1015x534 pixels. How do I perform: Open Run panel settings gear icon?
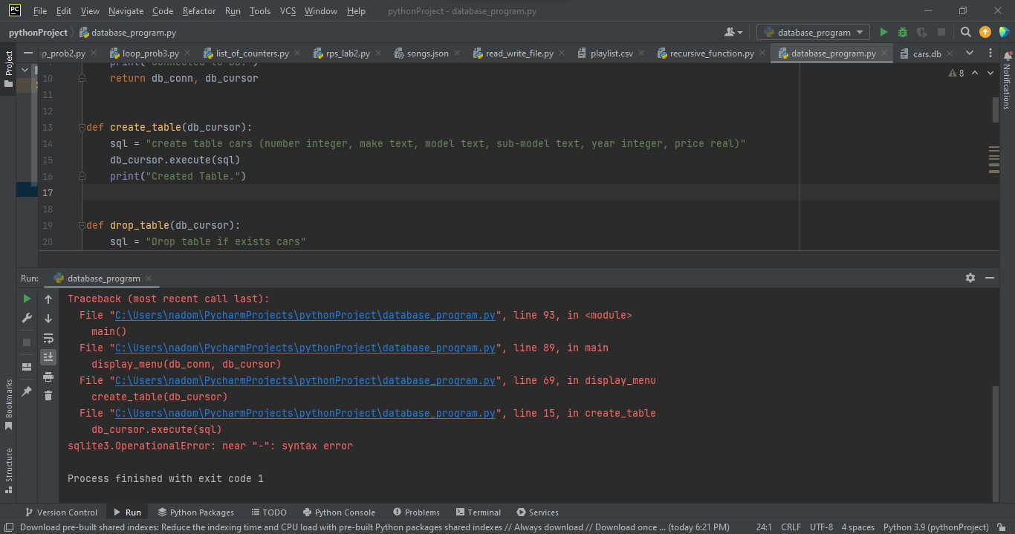click(x=970, y=278)
